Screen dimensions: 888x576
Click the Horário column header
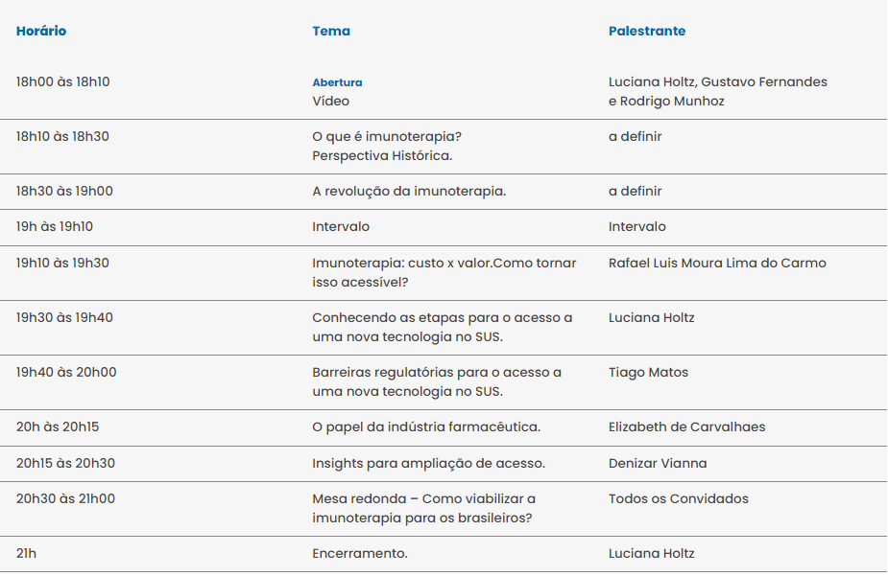coord(41,31)
